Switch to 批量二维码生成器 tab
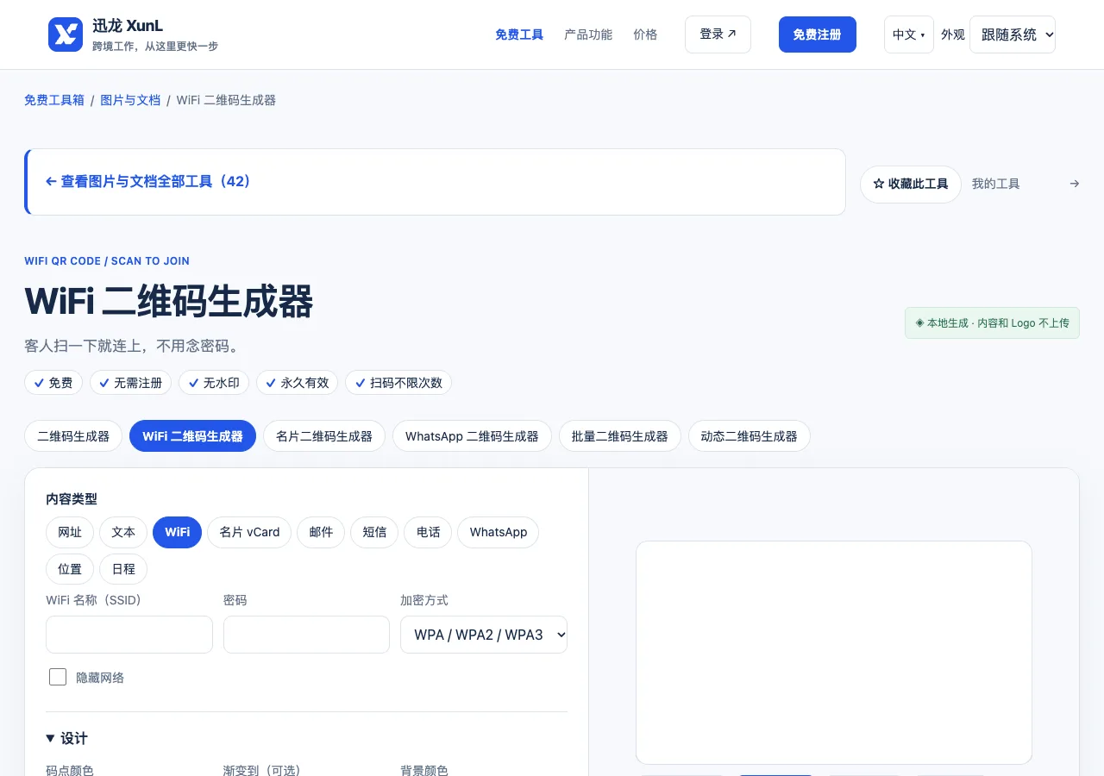This screenshot has height=776, width=1104. coord(620,436)
